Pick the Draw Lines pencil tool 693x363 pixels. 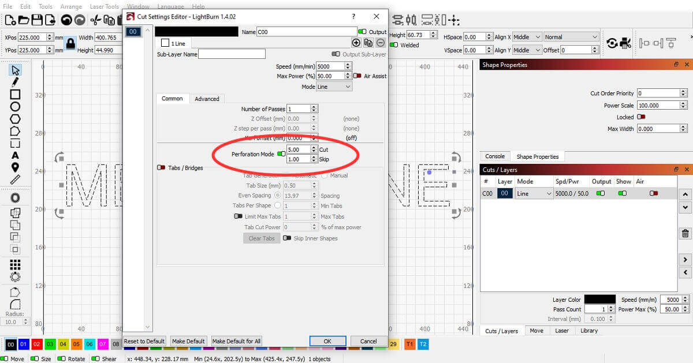pos(15,82)
